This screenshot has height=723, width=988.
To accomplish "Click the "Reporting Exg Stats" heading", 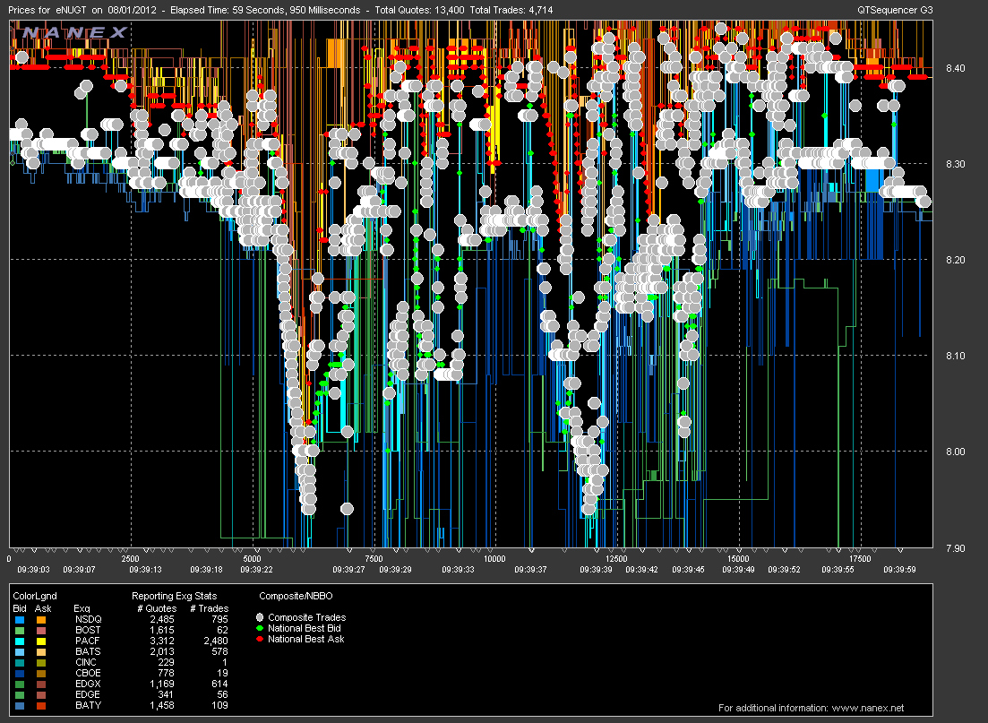I will pyautogui.click(x=174, y=596).
